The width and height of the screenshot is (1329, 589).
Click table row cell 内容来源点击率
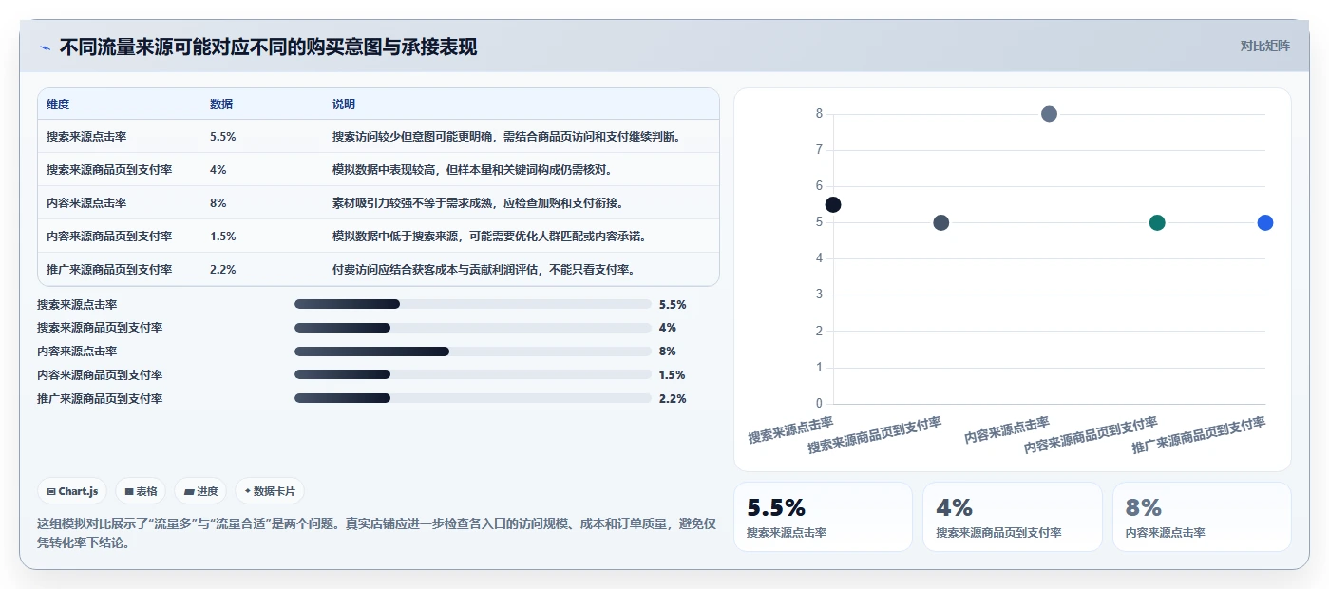click(x=86, y=203)
